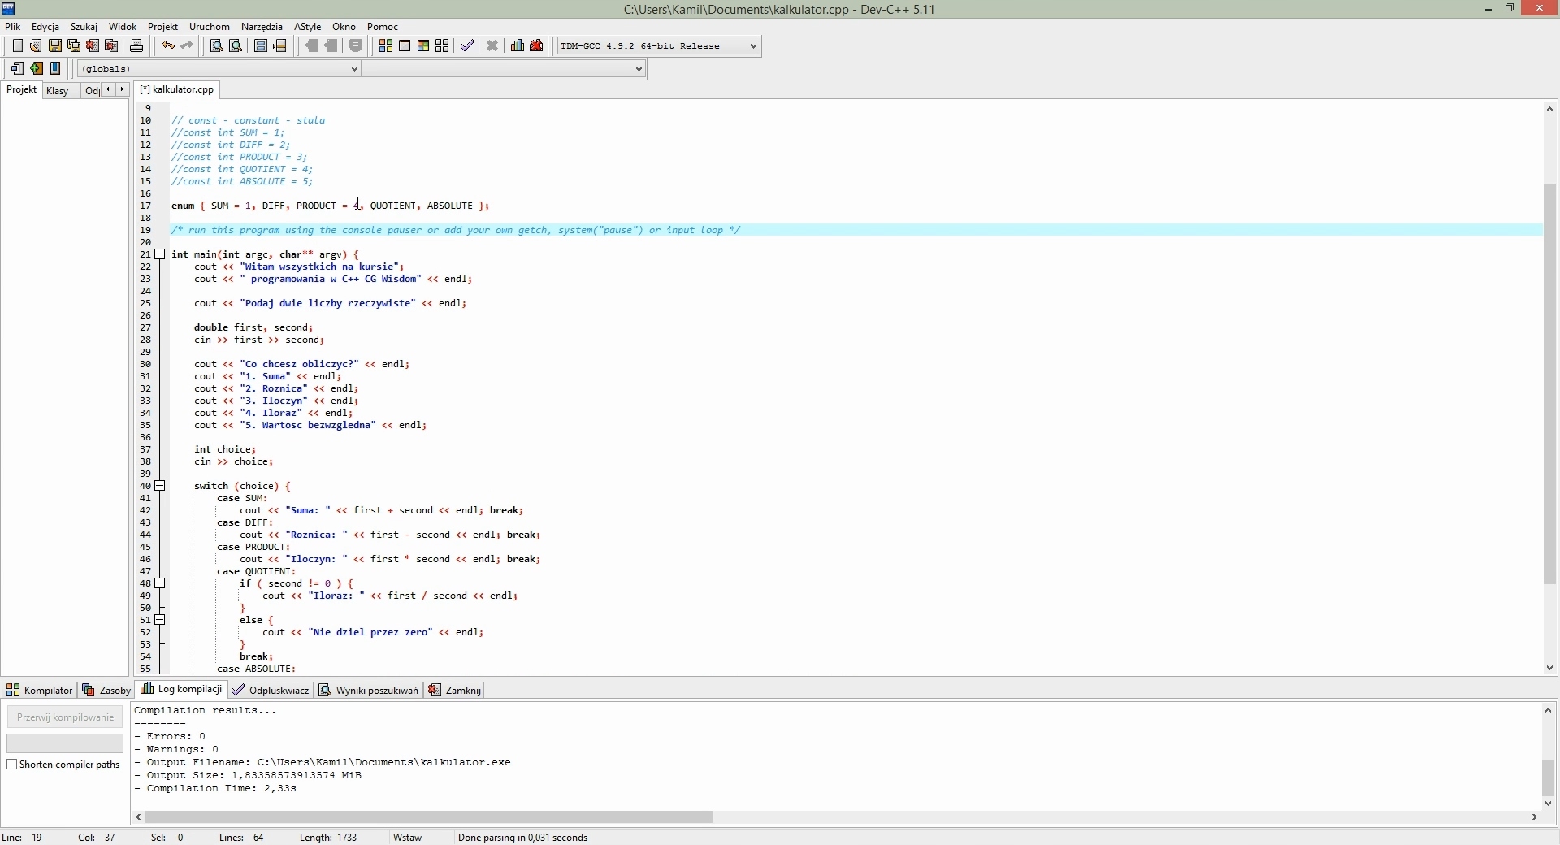Switch to the Klasy panel tab

point(58,91)
